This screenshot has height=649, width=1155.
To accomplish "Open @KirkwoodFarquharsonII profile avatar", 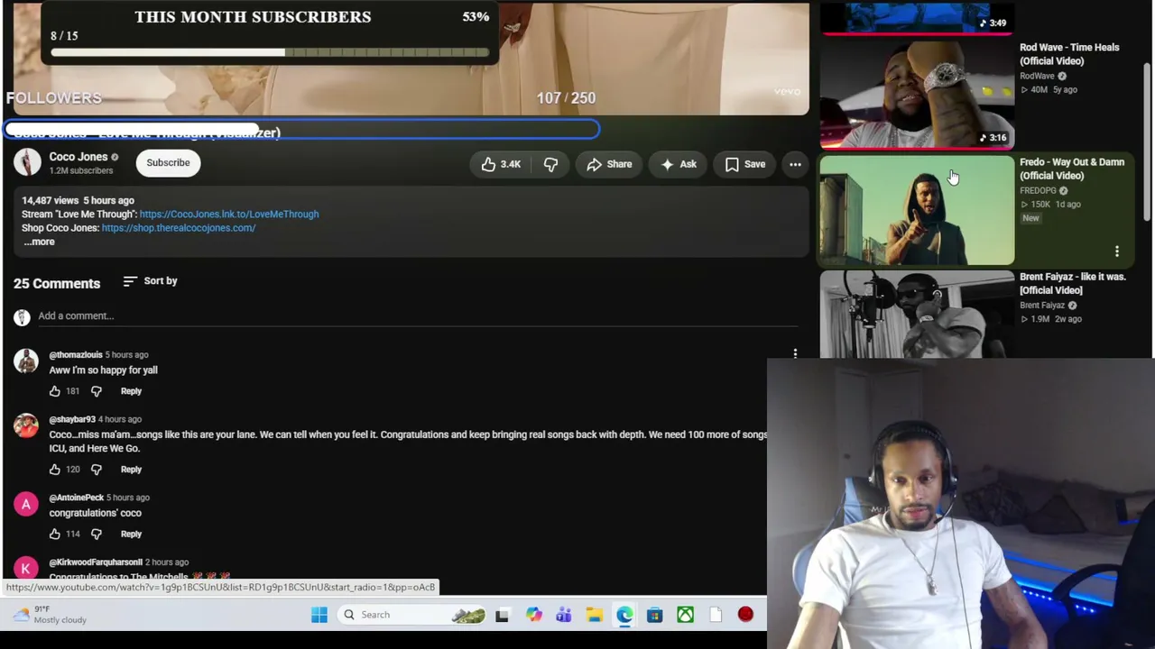I will click(26, 569).
